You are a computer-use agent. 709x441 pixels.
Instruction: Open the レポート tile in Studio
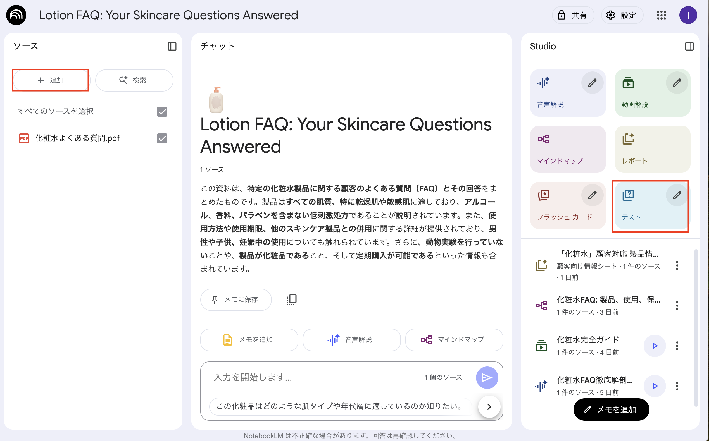point(652,149)
